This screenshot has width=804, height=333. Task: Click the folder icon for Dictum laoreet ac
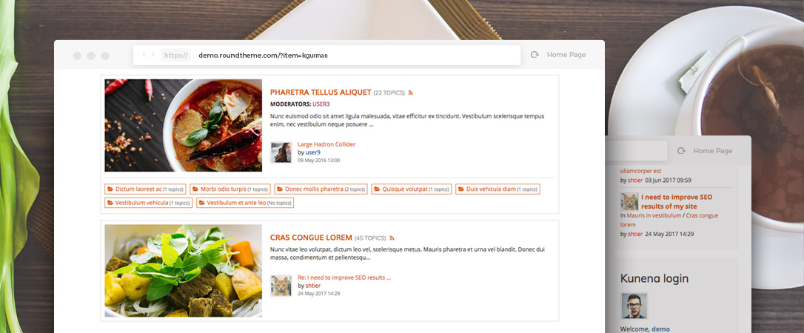coord(110,189)
